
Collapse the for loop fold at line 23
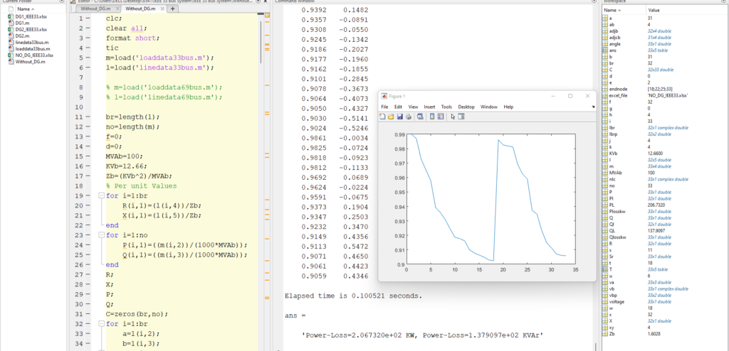click(x=101, y=235)
